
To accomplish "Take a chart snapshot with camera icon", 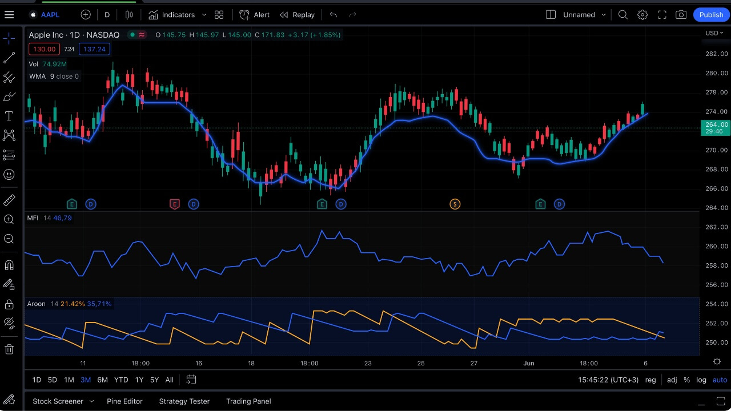I will [x=681, y=15].
